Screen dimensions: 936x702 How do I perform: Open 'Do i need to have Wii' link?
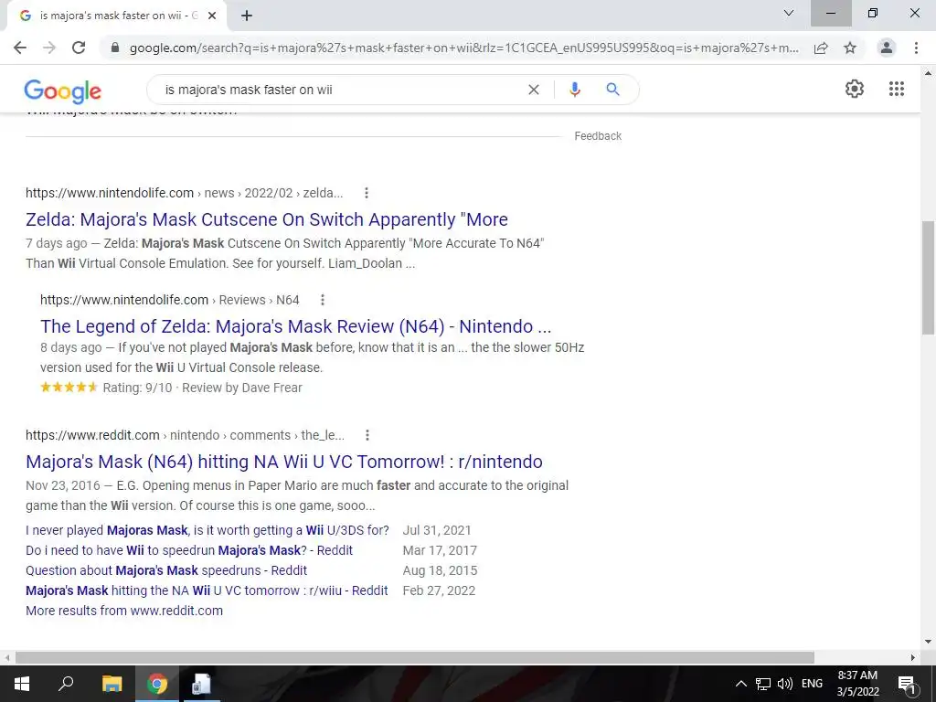pos(189,550)
